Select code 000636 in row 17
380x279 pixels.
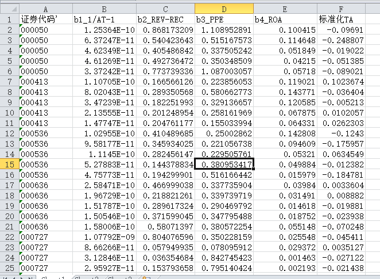[x=46, y=185]
